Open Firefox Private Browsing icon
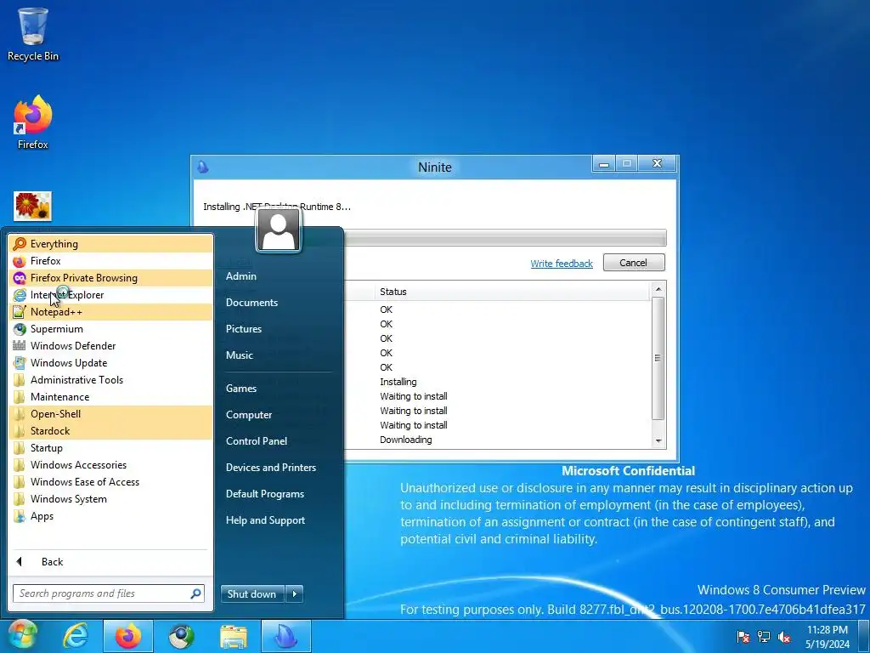 20,278
